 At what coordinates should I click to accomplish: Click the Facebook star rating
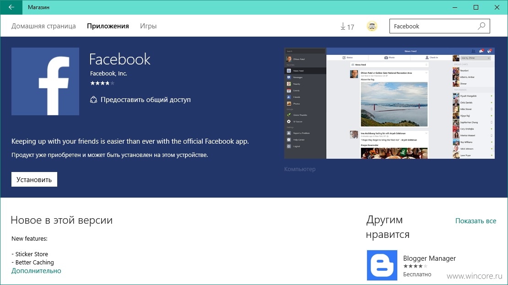point(103,83)
